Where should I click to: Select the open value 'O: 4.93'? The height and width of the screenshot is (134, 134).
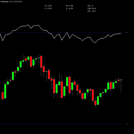[48, 6]
